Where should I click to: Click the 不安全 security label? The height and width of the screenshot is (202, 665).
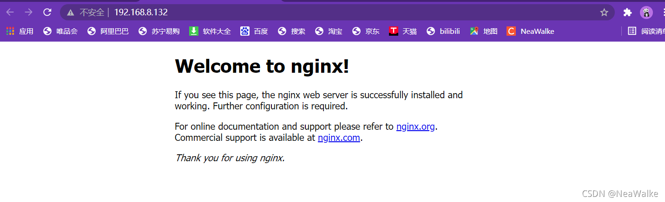pos(92,13)
